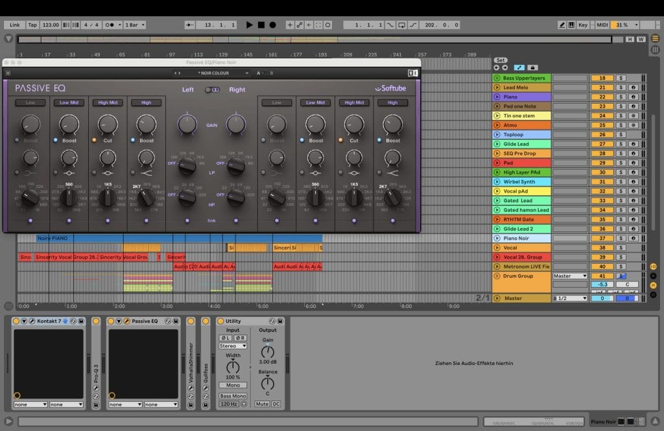Solo the Lead Melo track

(620, 87)
